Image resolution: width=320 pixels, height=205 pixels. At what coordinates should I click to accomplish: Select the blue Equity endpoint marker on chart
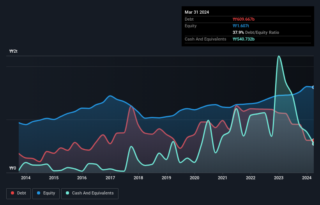[313, 87]
